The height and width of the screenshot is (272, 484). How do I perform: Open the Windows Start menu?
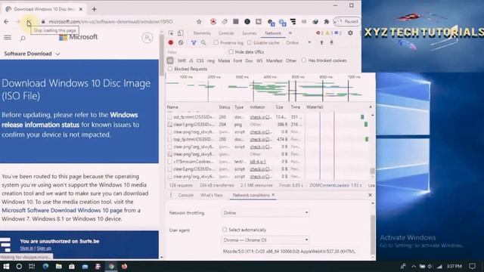pos(6,266)
